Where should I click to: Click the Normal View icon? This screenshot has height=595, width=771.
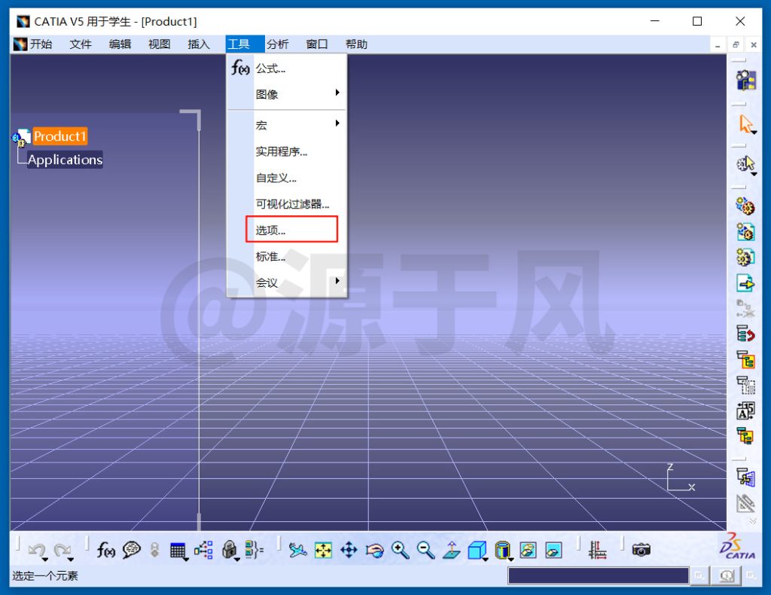tap(452, 550)
